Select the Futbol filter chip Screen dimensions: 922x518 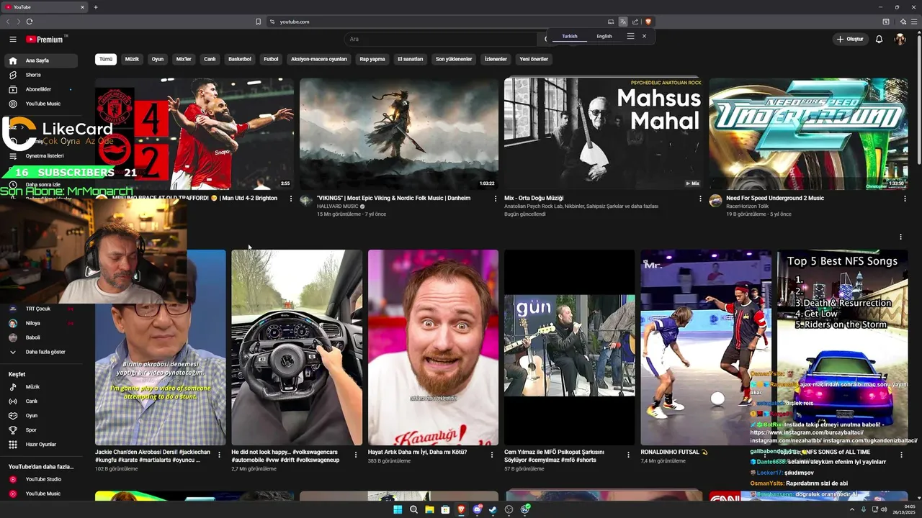click(271, 59)
